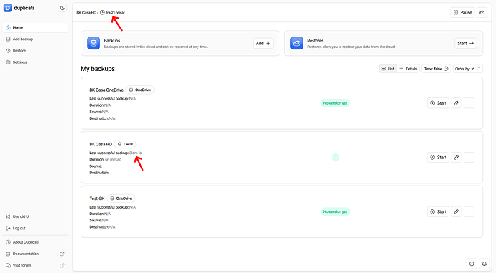
Task: Open more options for BK Casa HD
Action: pos(469,158)
